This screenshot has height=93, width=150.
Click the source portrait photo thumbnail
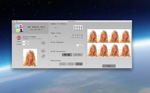click(30, 58)
